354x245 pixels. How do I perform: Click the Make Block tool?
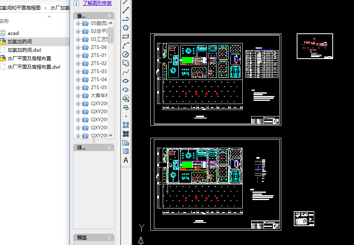coord(126,108)
